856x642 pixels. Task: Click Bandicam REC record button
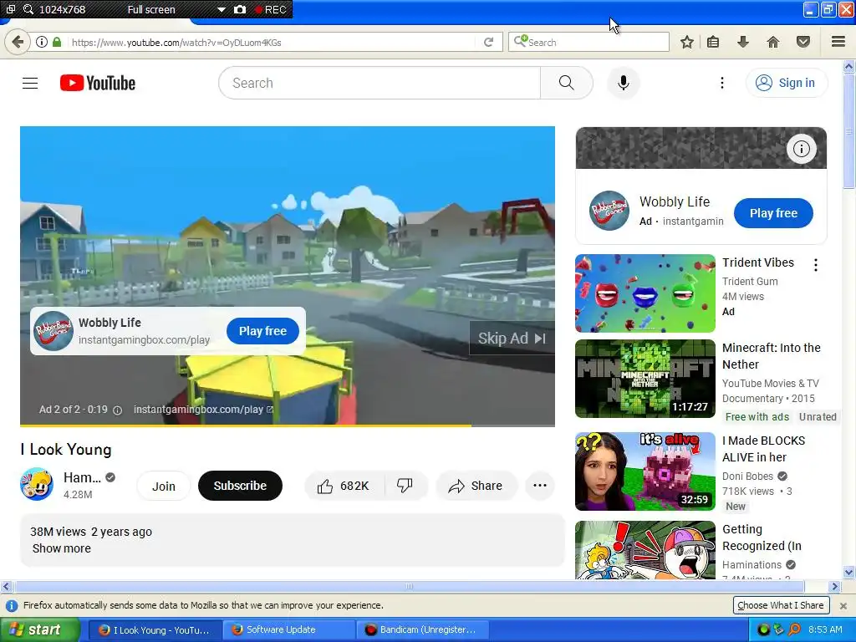click(x=271, y=9)
